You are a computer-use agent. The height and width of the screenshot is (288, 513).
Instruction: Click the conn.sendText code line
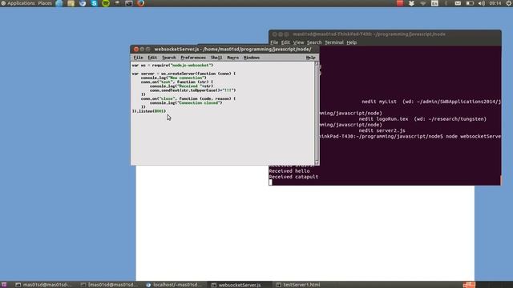click(192, 90)
